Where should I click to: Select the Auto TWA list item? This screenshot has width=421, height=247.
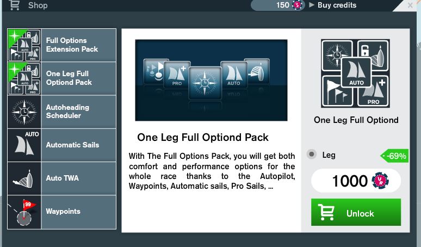[x=62, y=178]
